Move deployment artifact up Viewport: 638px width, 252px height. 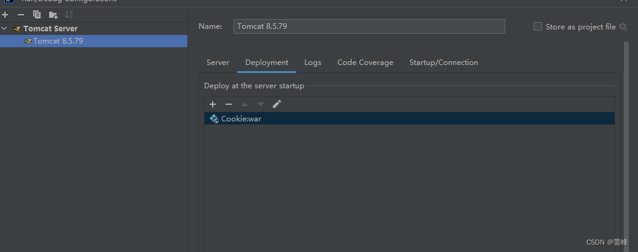tap(245, 104)
